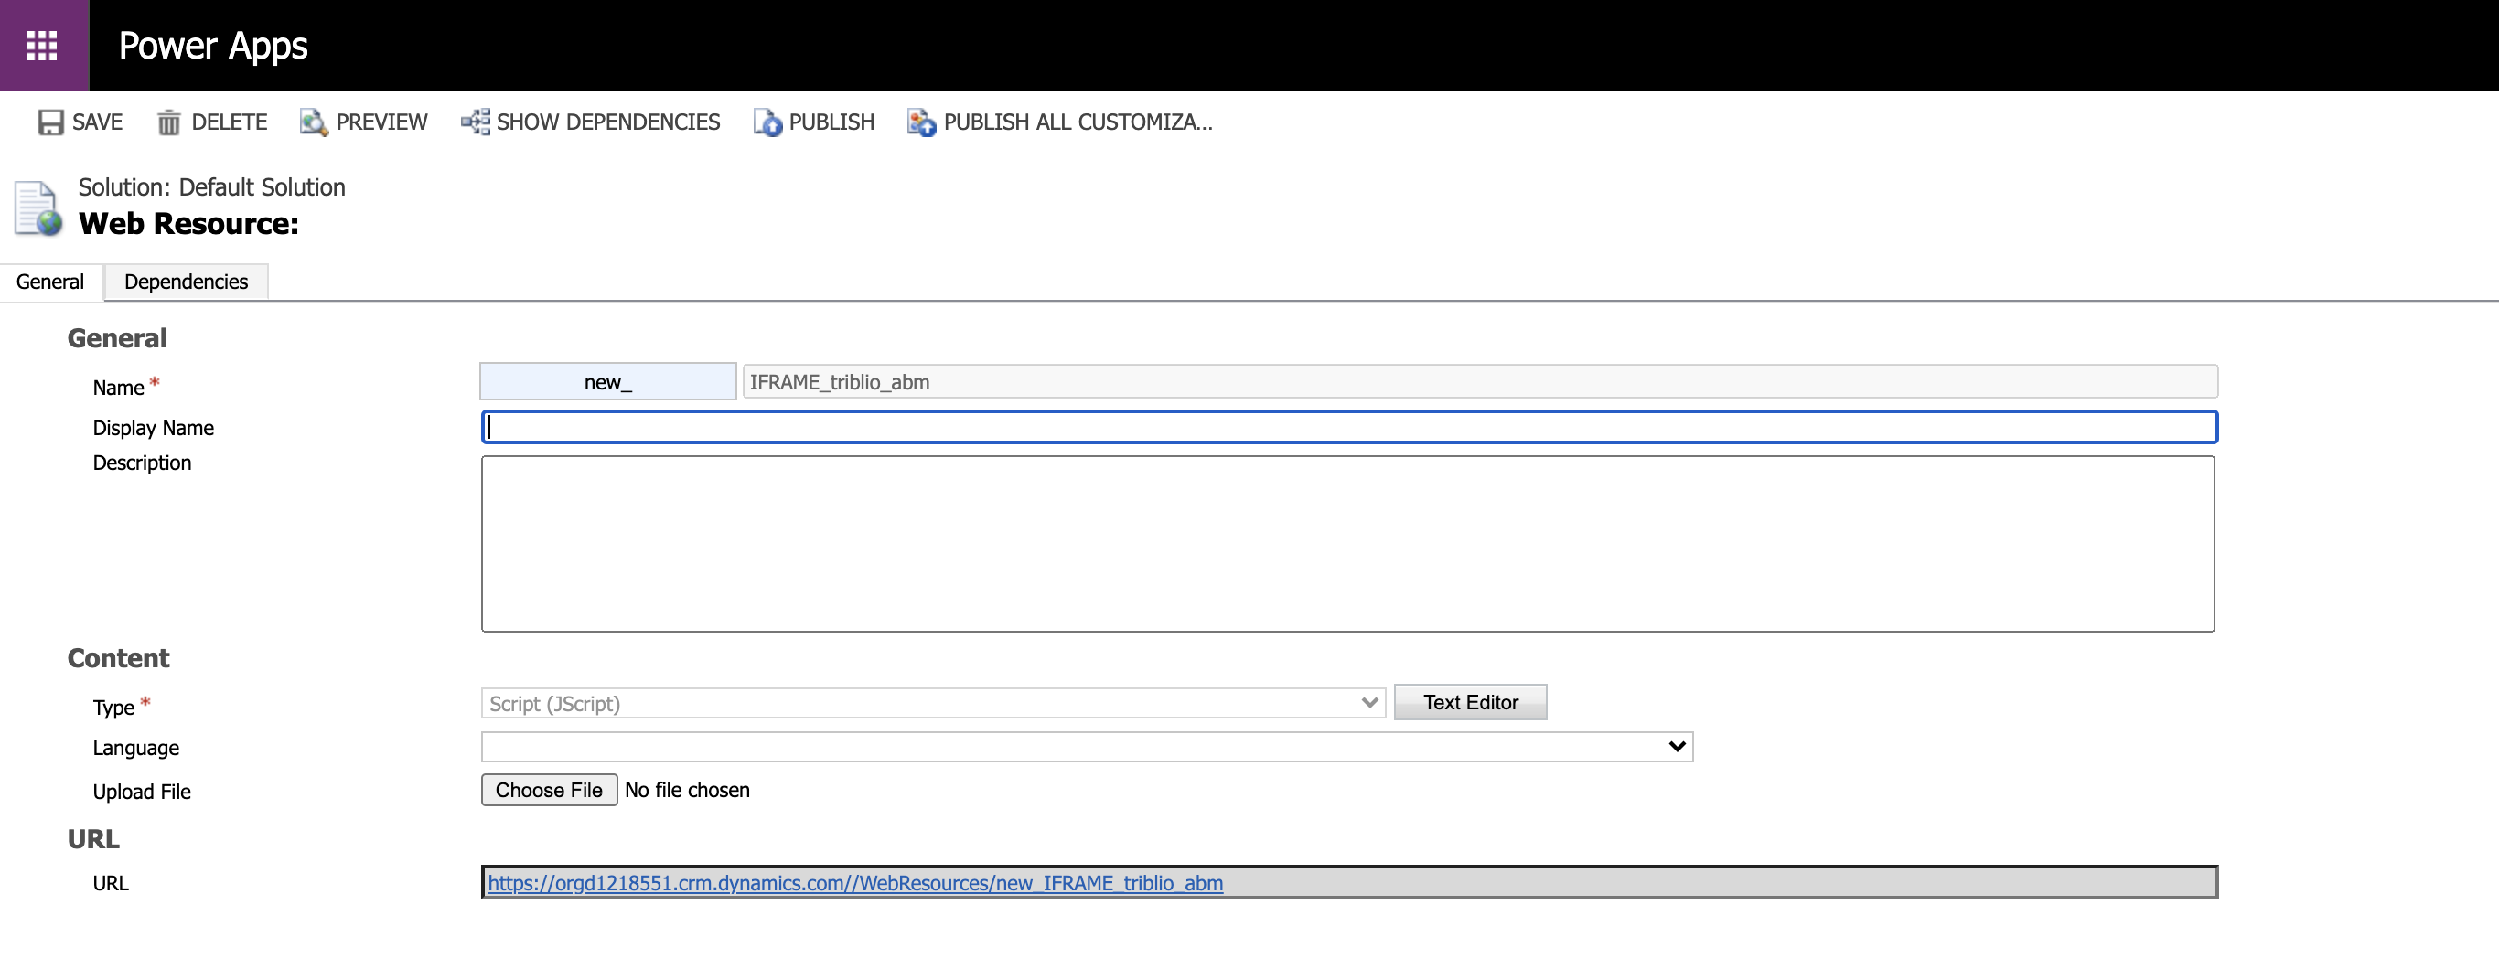Screen dimensions: 2499x958
Task: Click the Preview magnifier icon
Action: tap(314, 122)
